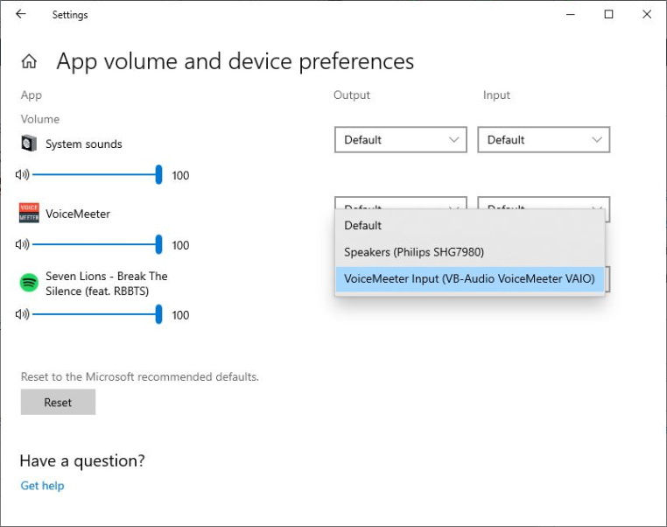The width and height of the screenshot is (667, 527).
Task: Click Reset to restore recommended defaults
Action: point(58,402)
